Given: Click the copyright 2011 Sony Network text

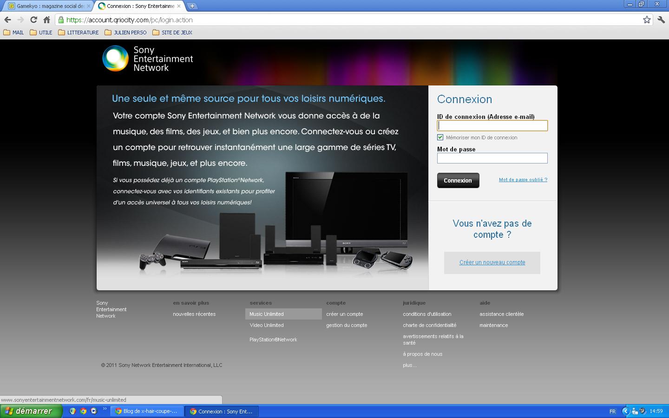Looking at the screenshot, I should point(162,365).
